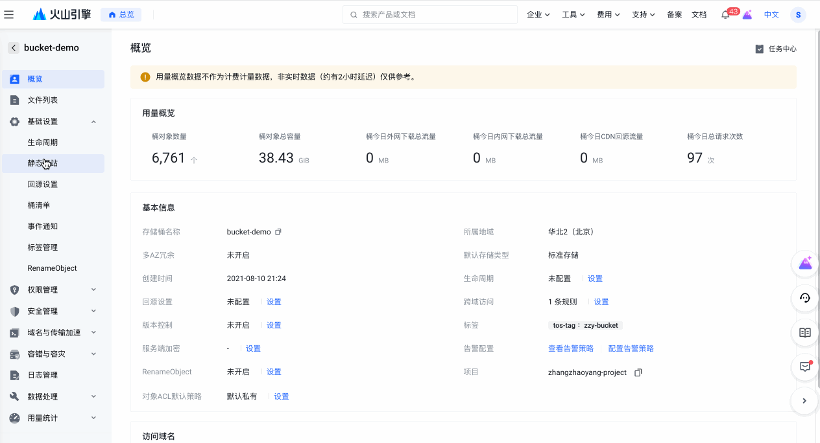Collapse the 基础设置 section
820x443 pixels.
click(x=93, y=122)
